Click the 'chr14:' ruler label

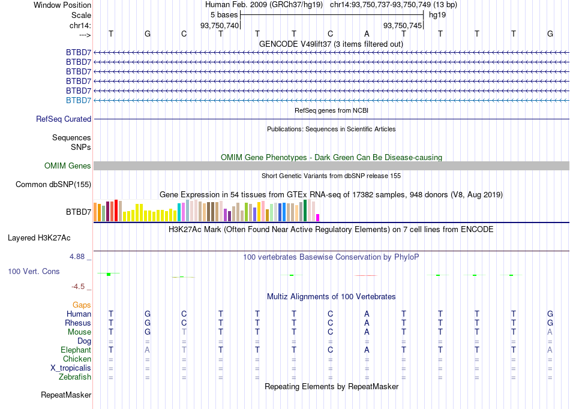coord(80,25)
